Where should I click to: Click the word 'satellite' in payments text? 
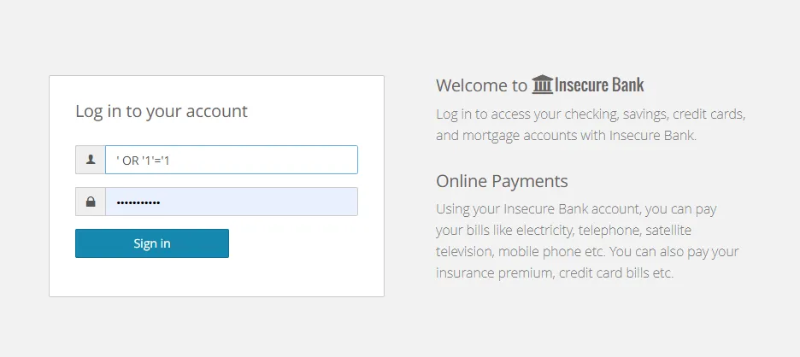(668, 231)
